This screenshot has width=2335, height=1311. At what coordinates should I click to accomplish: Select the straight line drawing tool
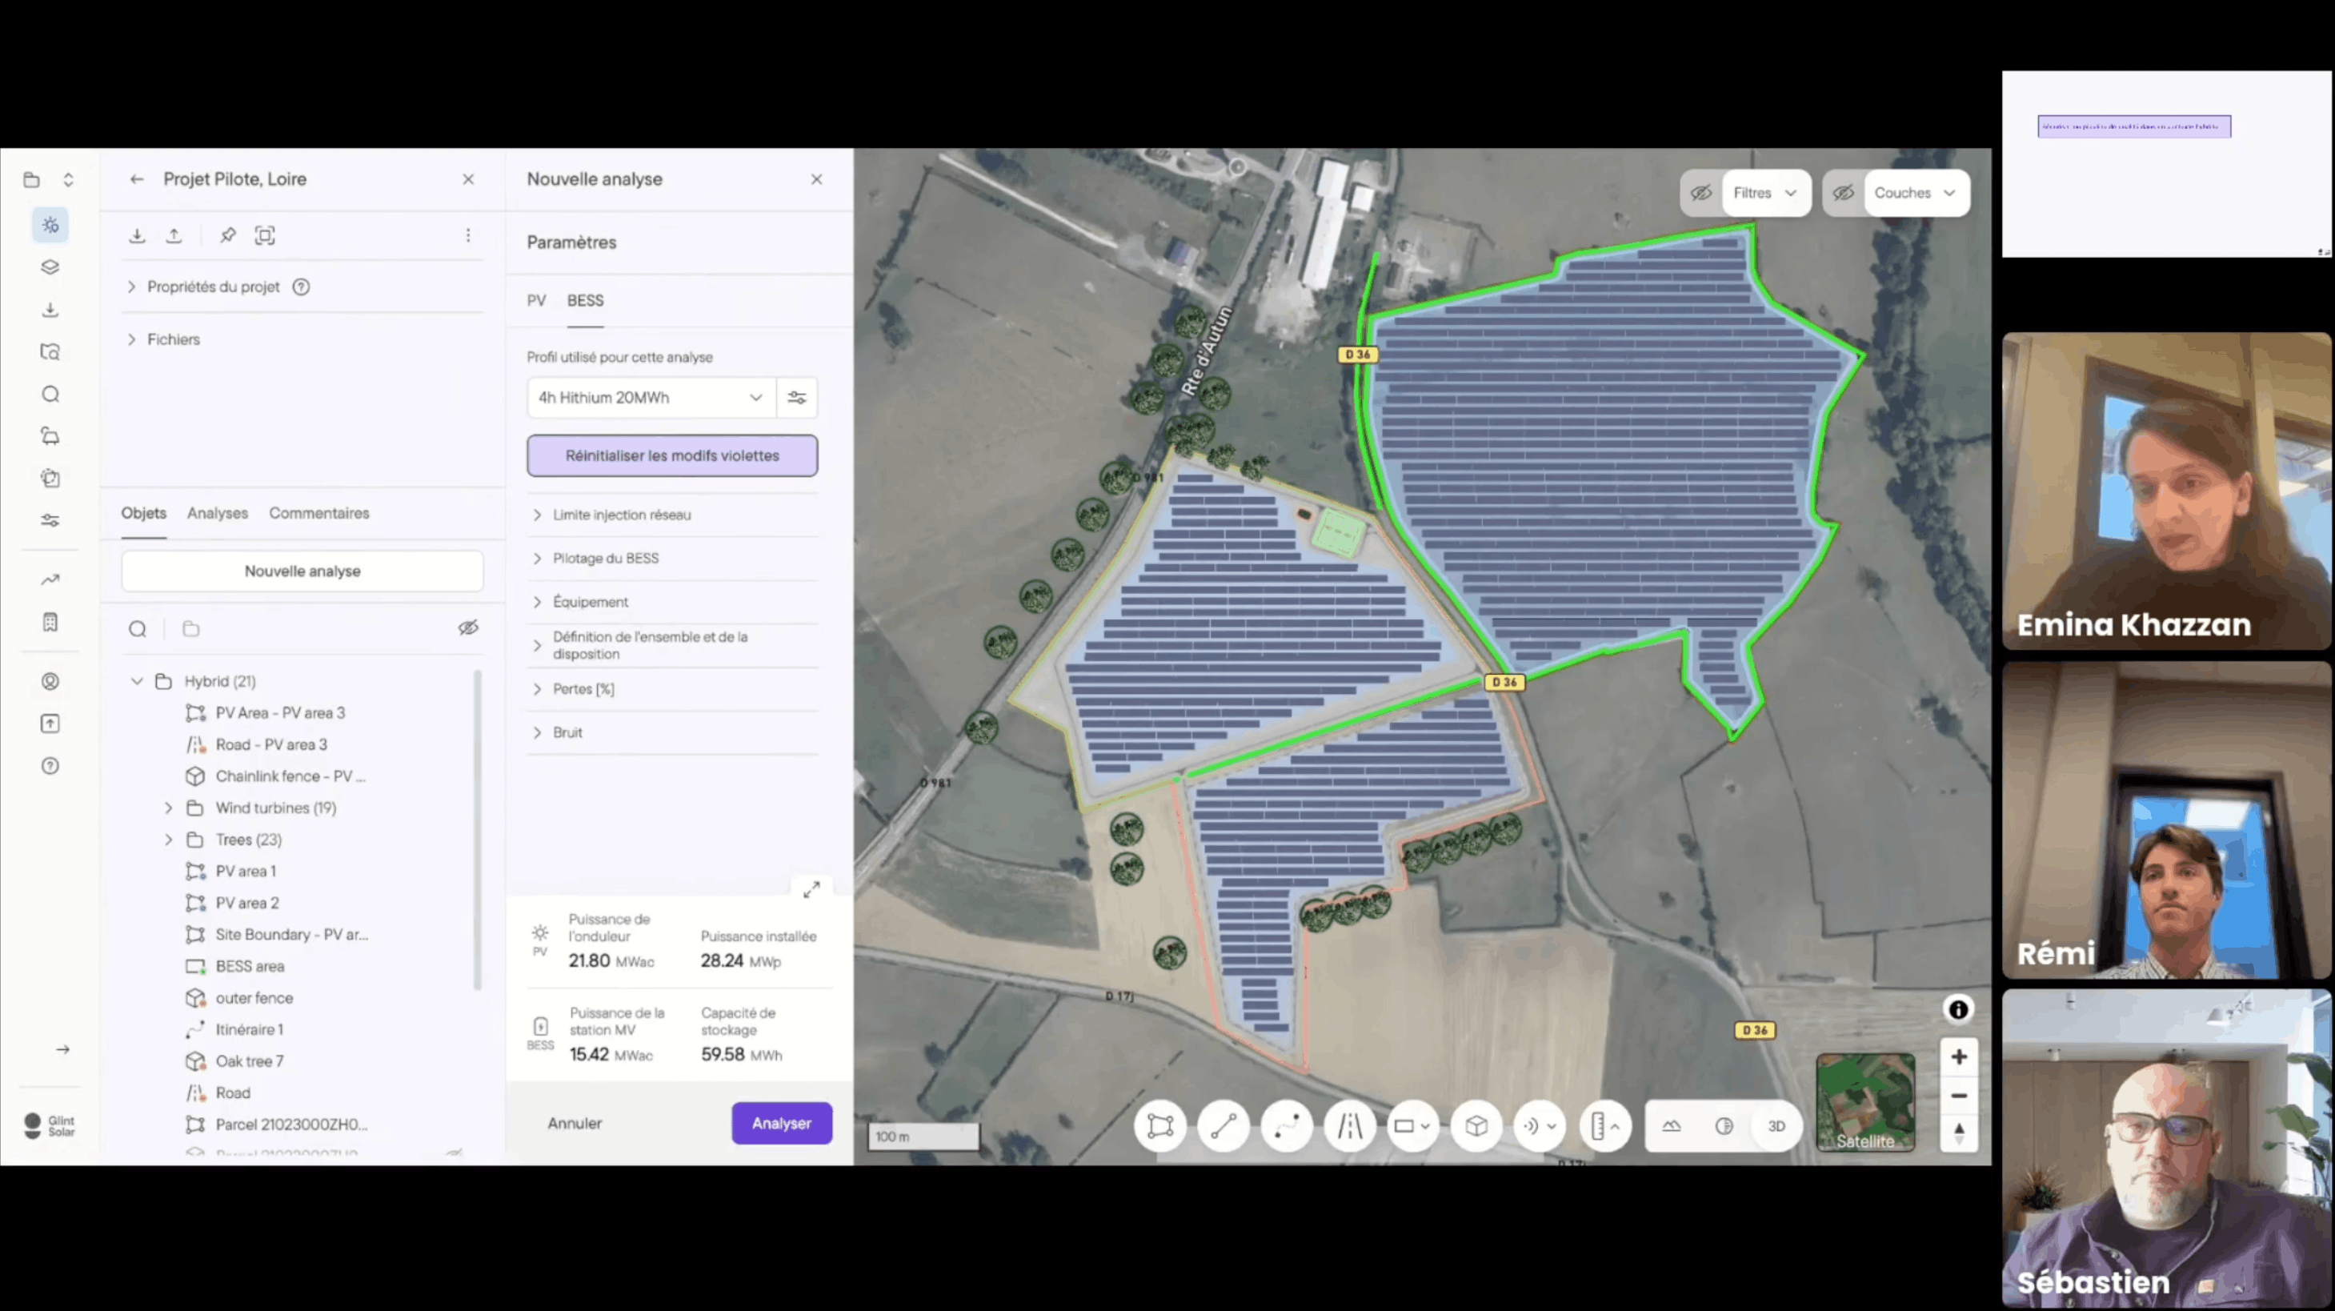[x=1223, y=1126]
